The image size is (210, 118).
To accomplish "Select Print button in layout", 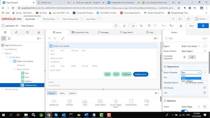I will 116,74.
